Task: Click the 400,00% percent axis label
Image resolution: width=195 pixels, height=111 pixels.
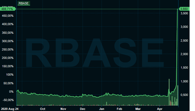Action: pyautogui.click(x=8, y=24)
